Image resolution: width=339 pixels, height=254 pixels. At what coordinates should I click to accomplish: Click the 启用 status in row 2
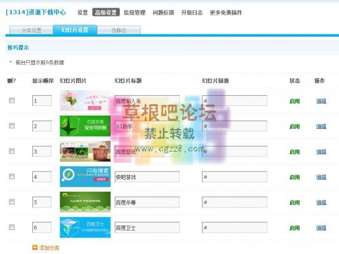(x=295, y=126)
